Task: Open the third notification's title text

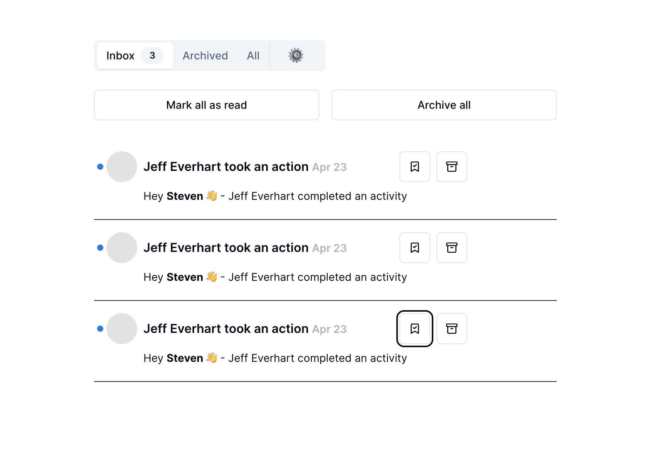Action: 226,329
